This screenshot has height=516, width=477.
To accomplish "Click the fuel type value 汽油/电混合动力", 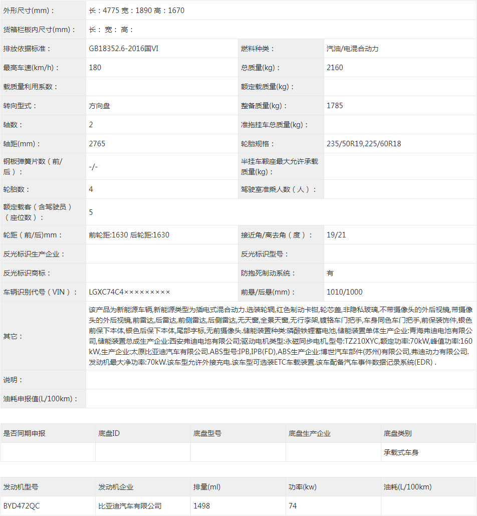I will pos(353,49).
